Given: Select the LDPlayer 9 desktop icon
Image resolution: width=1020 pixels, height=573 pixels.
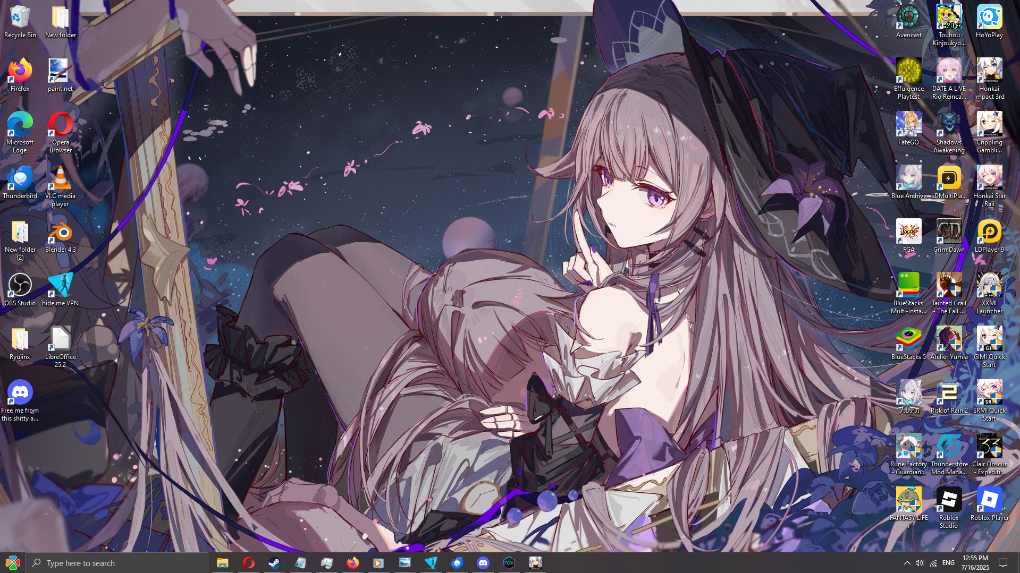Looking at the screenshot, I should coord(989,236).
